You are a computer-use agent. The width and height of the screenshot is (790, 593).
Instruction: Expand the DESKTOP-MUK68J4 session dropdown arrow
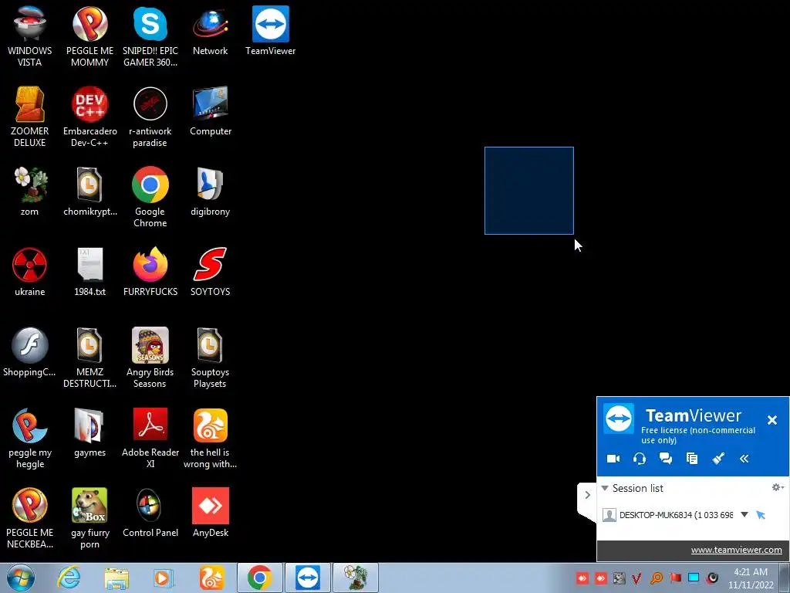coord(744,514)
